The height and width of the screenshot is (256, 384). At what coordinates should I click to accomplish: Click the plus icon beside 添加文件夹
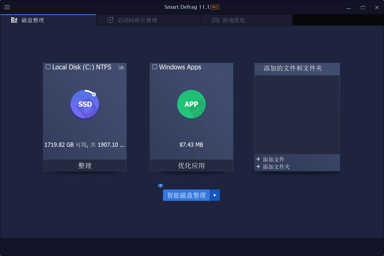click(258, 167)
